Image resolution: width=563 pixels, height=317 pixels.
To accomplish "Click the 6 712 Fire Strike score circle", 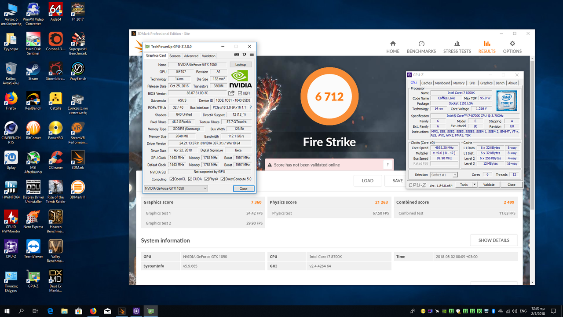I will 329,96.
